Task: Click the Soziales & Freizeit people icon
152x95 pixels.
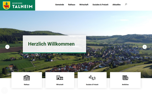Action: (x=92, y=78)
